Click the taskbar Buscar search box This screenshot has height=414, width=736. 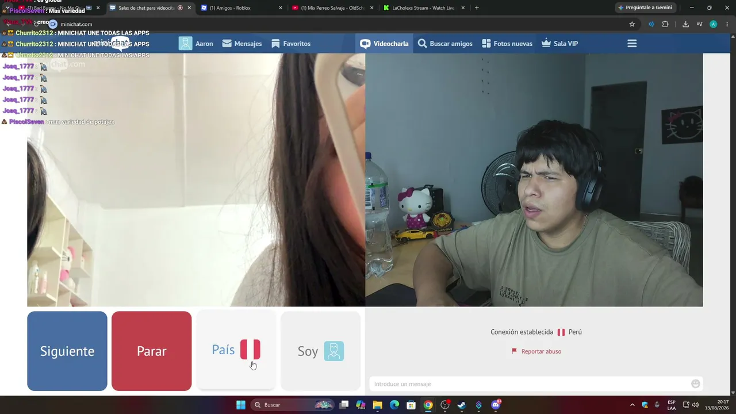(293, 405)
